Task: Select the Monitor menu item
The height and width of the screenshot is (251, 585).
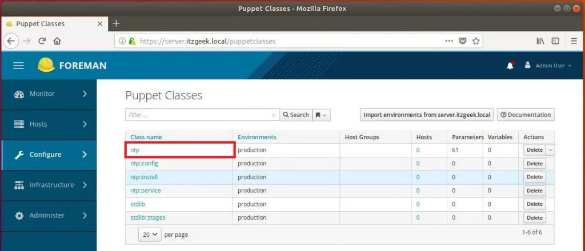Action: [x=49, y=94]
